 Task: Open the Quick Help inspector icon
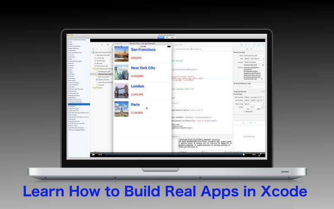click(251, 49)
